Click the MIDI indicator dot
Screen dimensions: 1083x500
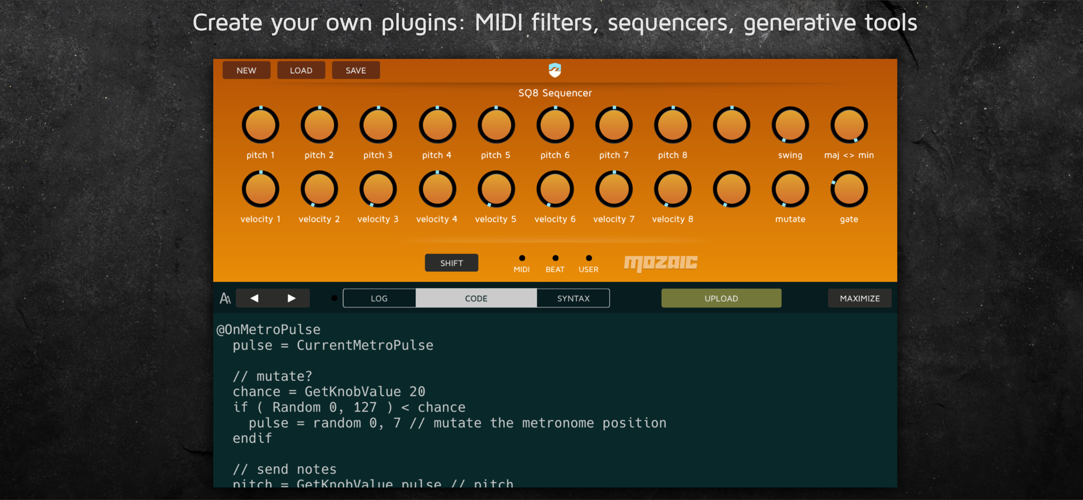point(522,258)
